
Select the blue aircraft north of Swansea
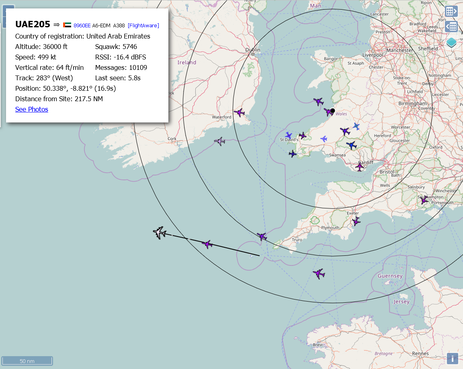click(352, 145)
